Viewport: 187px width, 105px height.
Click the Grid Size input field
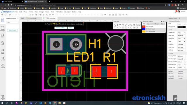point(181,44)
